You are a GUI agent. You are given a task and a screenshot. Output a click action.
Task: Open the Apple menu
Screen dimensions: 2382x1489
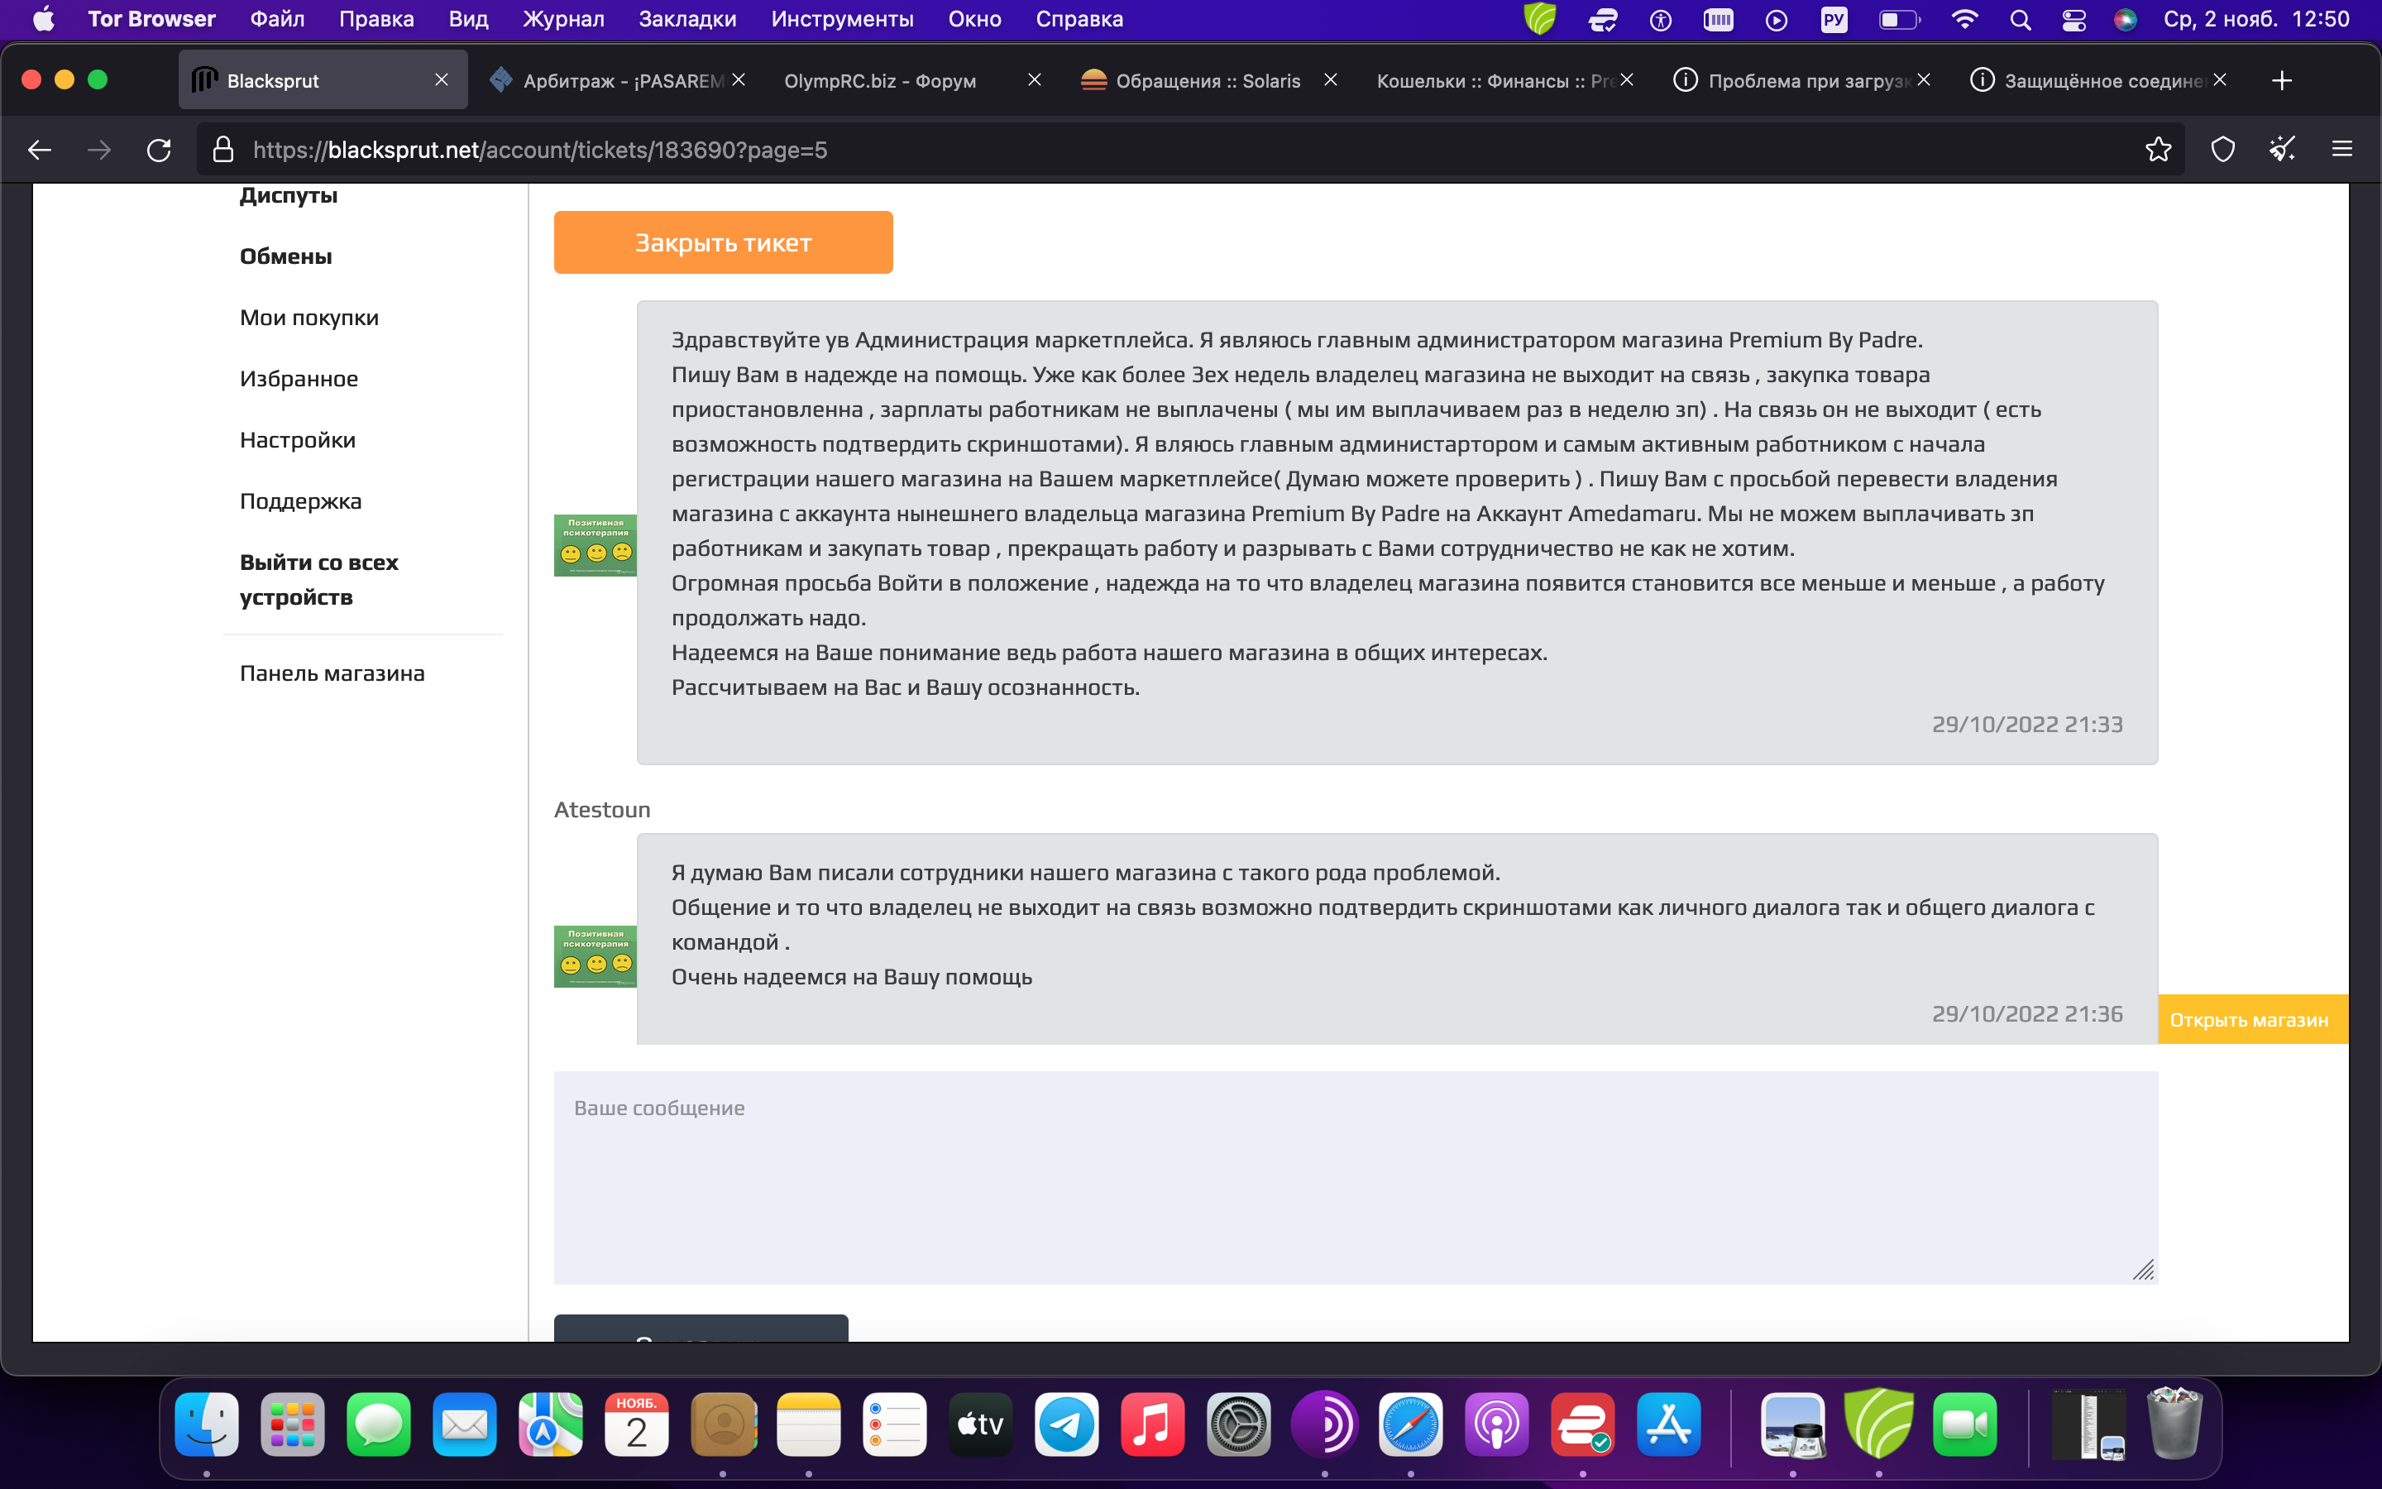43,20
